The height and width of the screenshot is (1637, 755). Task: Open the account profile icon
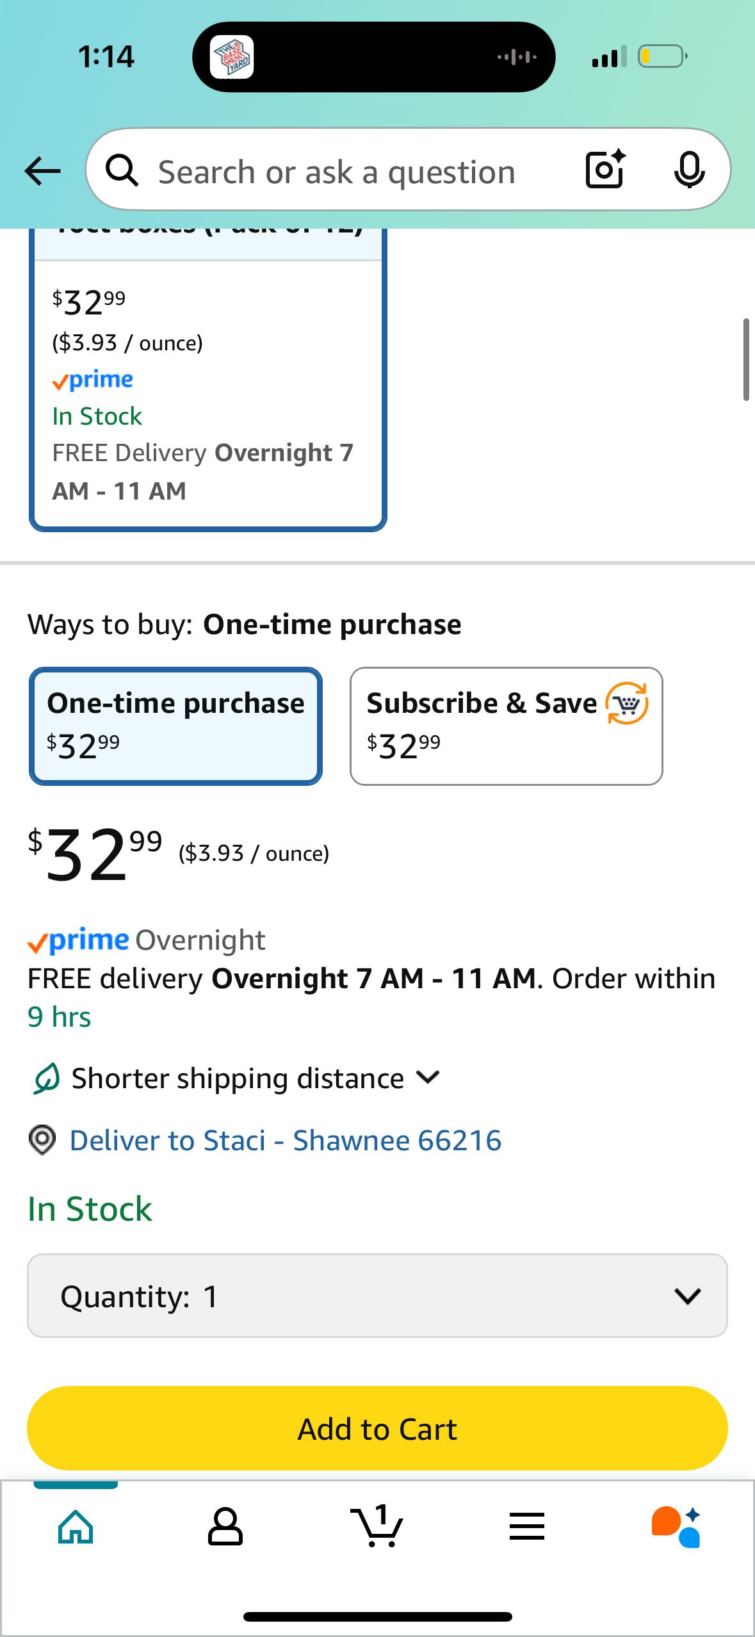tap(225, 1526)
